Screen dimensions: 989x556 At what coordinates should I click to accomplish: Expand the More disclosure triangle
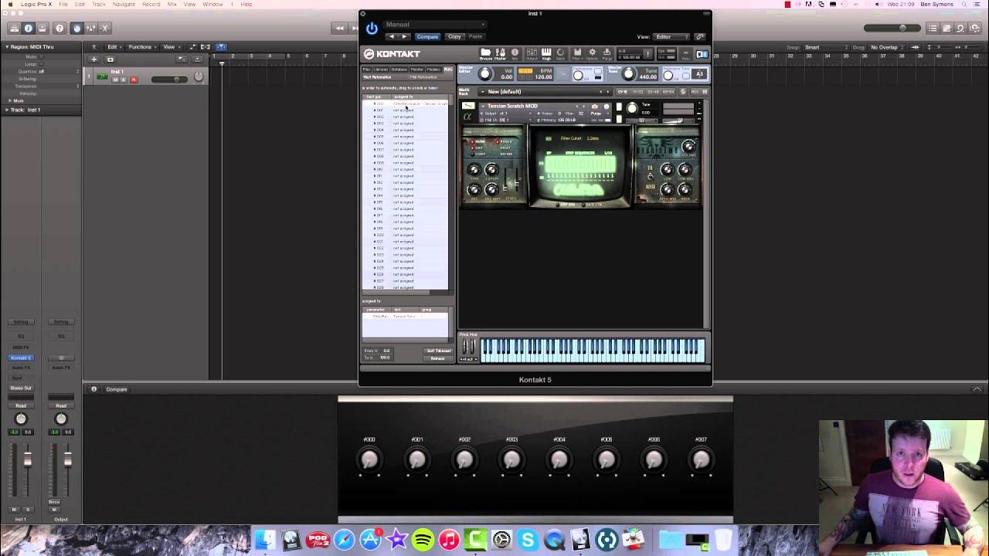click(10, 100)
